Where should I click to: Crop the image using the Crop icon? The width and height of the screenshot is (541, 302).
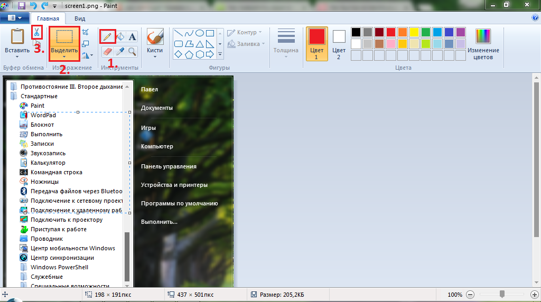point(86,33)
